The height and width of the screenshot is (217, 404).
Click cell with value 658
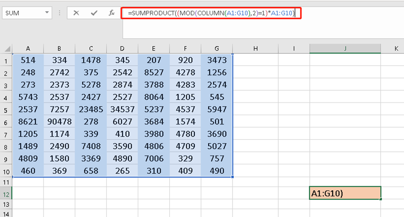(x=91, y=171)
